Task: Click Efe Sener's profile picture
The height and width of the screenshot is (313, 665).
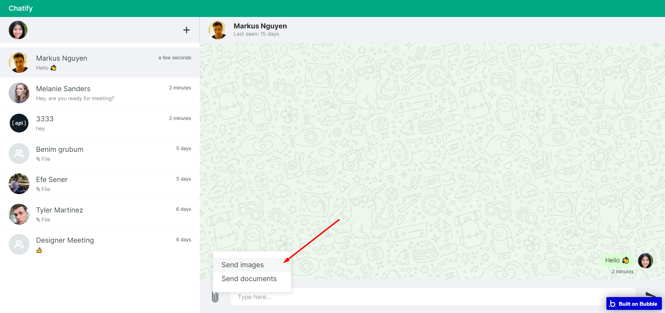Action: click(19, 184)
